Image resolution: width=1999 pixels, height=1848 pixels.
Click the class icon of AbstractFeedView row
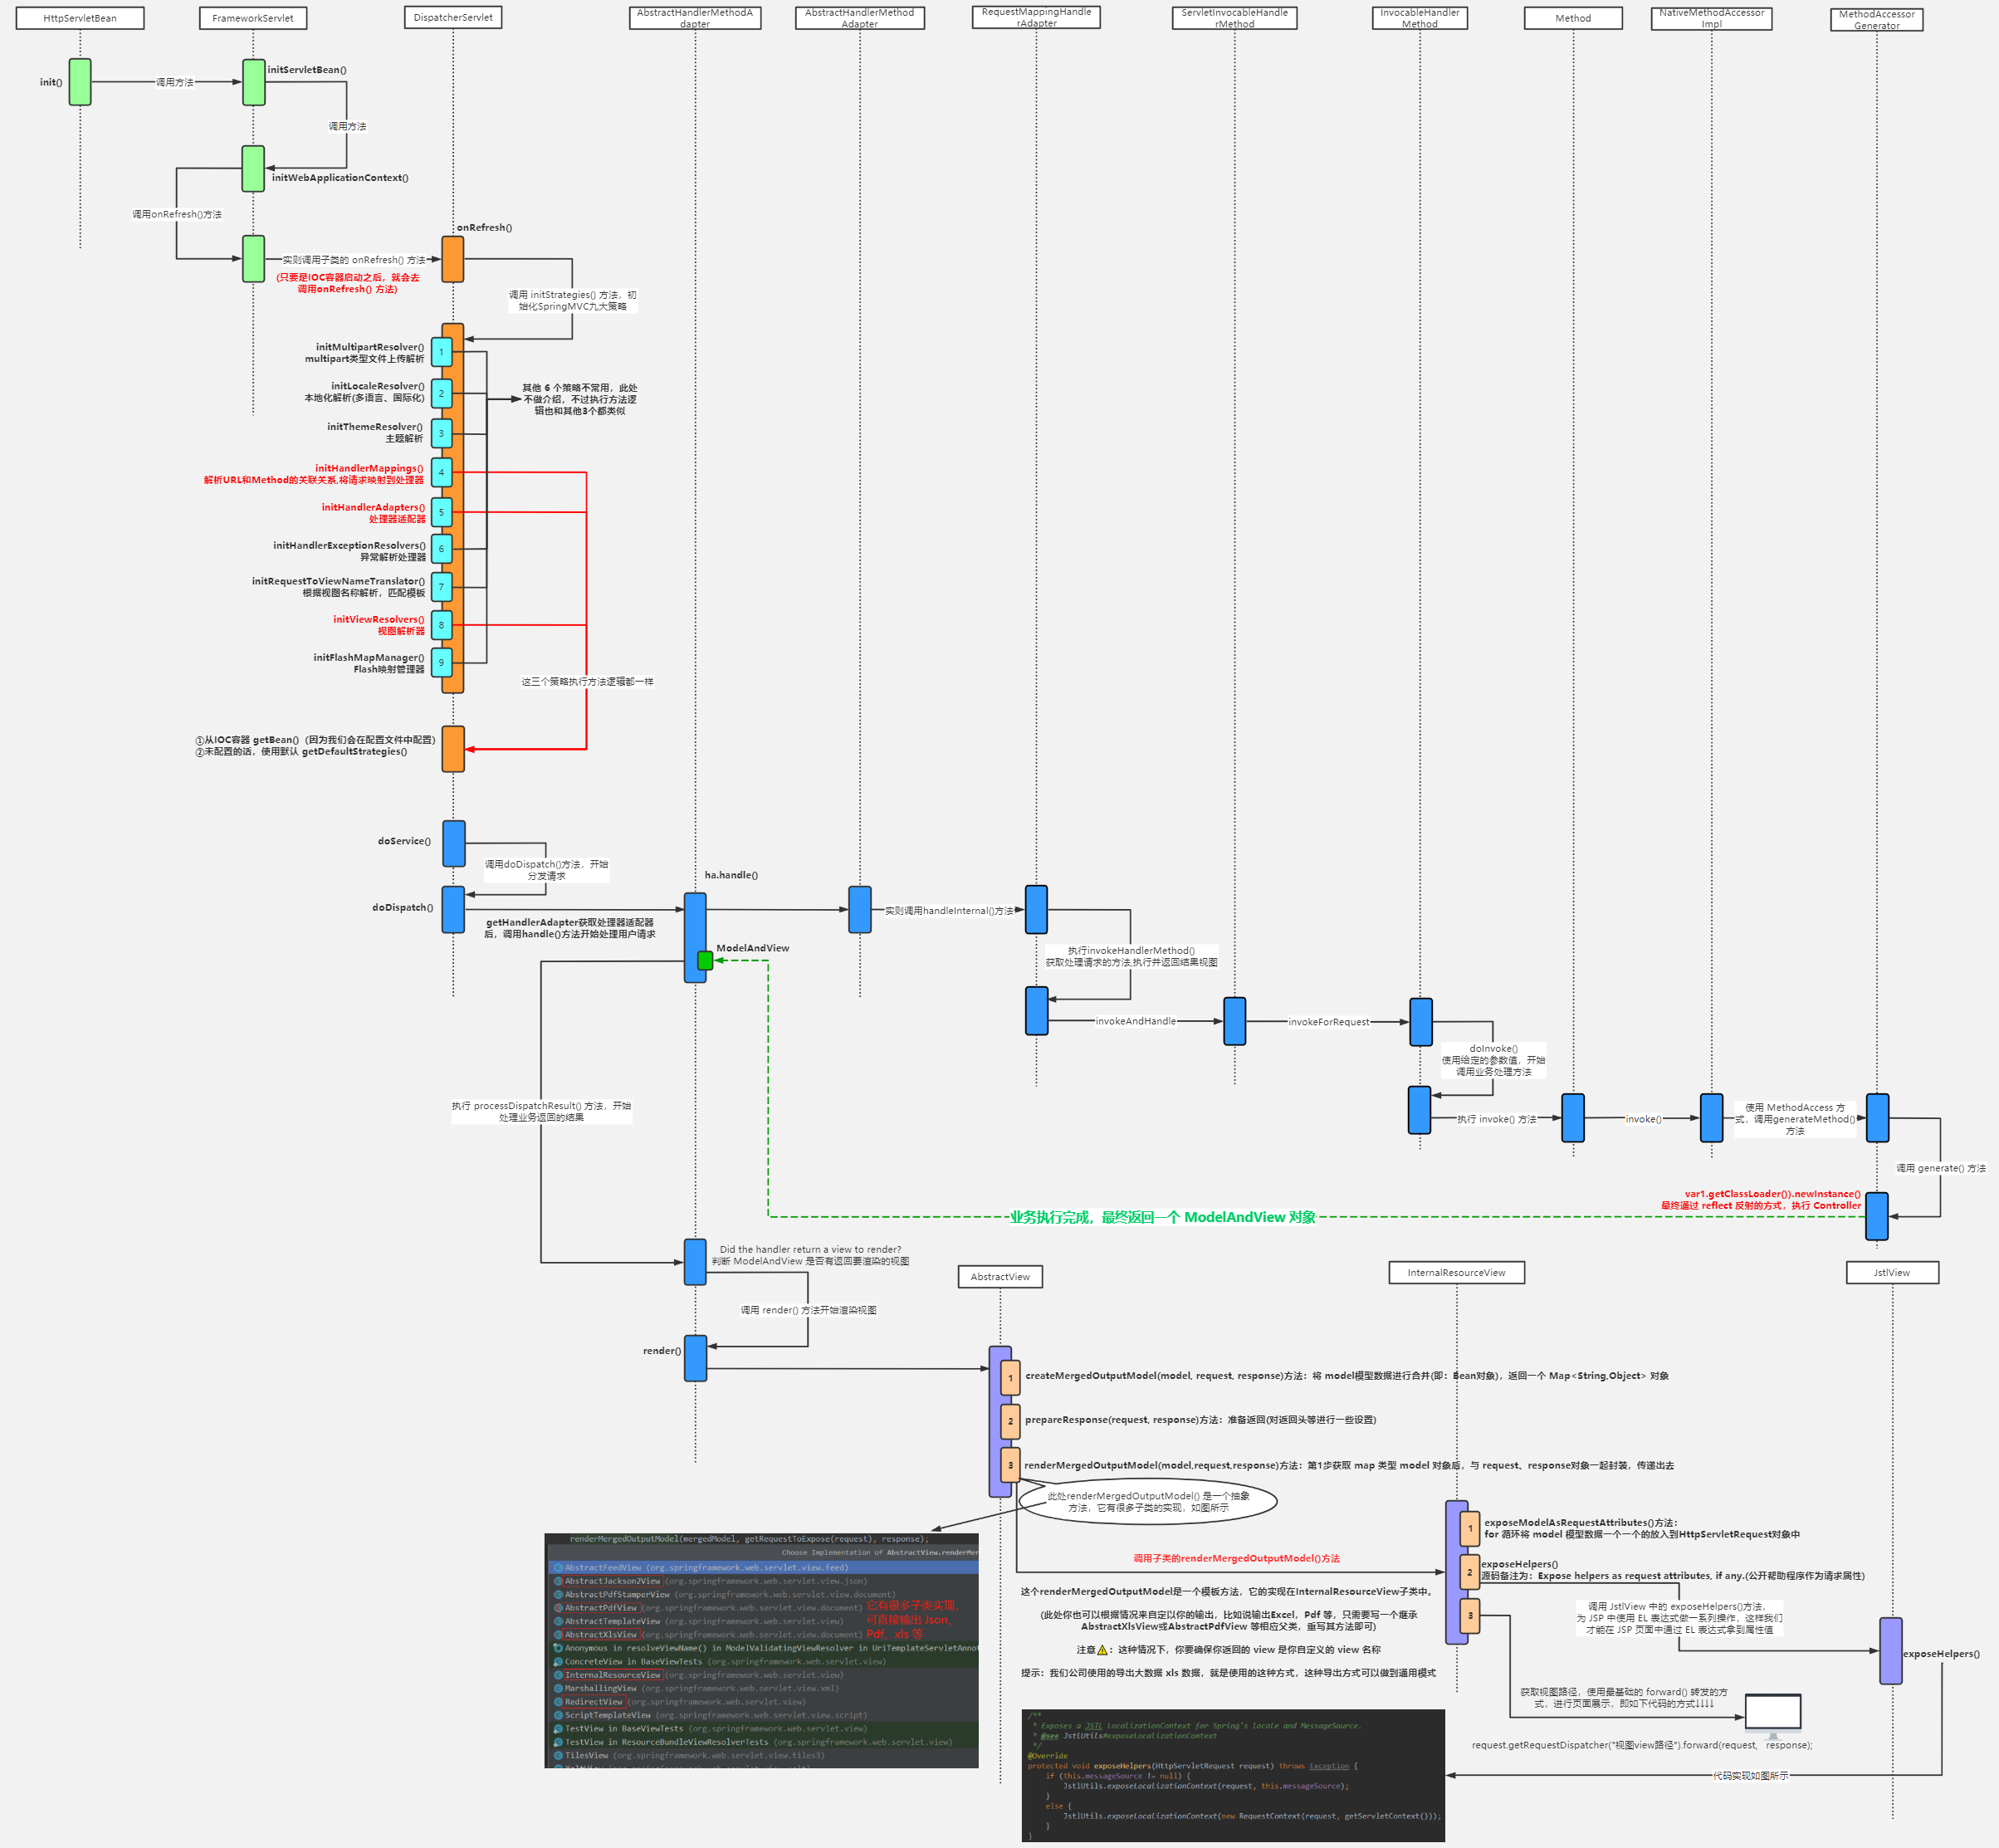point(558,1568)
